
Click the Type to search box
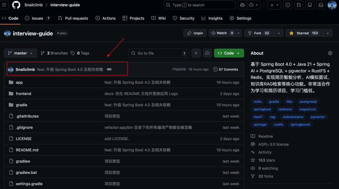coord(200,5)
